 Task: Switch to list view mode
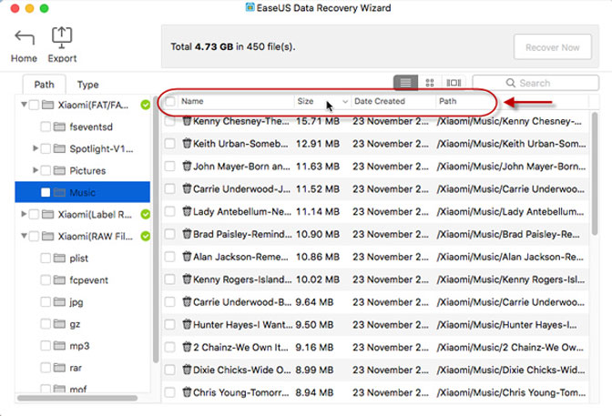tap(405, 83)
